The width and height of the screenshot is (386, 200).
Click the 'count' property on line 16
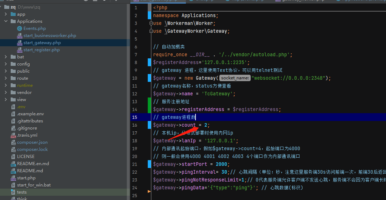tap(189, 125)
